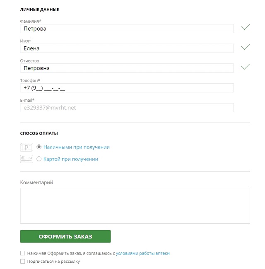Select Картой при получении radio button

click(x=39, y=159)
